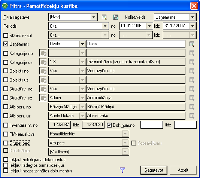Click folder icon beside Struktūrv. uz

coord(43,98)
